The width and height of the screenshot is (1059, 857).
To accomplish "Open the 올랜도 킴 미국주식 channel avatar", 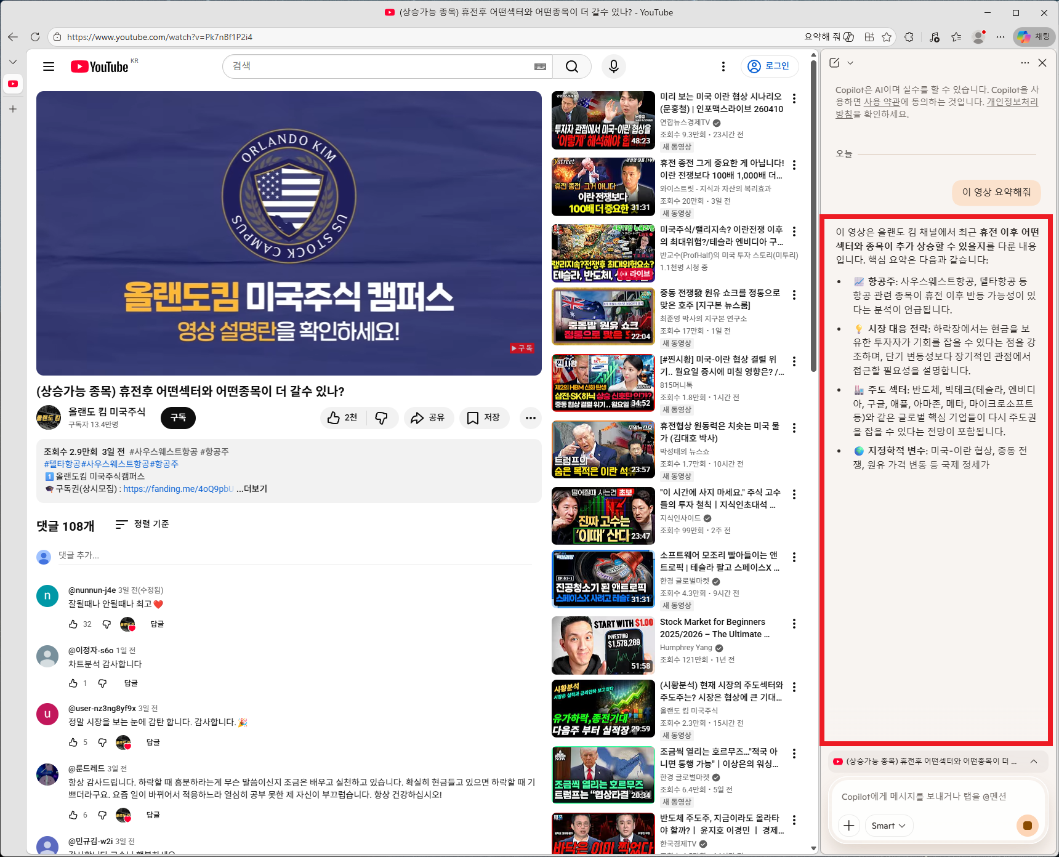I will pos(49,417).
